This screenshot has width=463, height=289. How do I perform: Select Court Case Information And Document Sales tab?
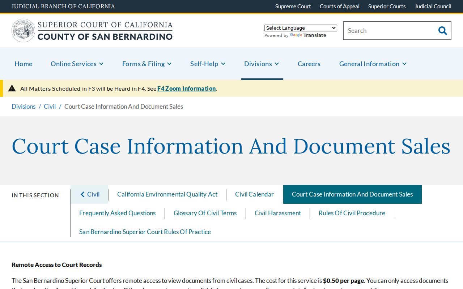(352, 194)
